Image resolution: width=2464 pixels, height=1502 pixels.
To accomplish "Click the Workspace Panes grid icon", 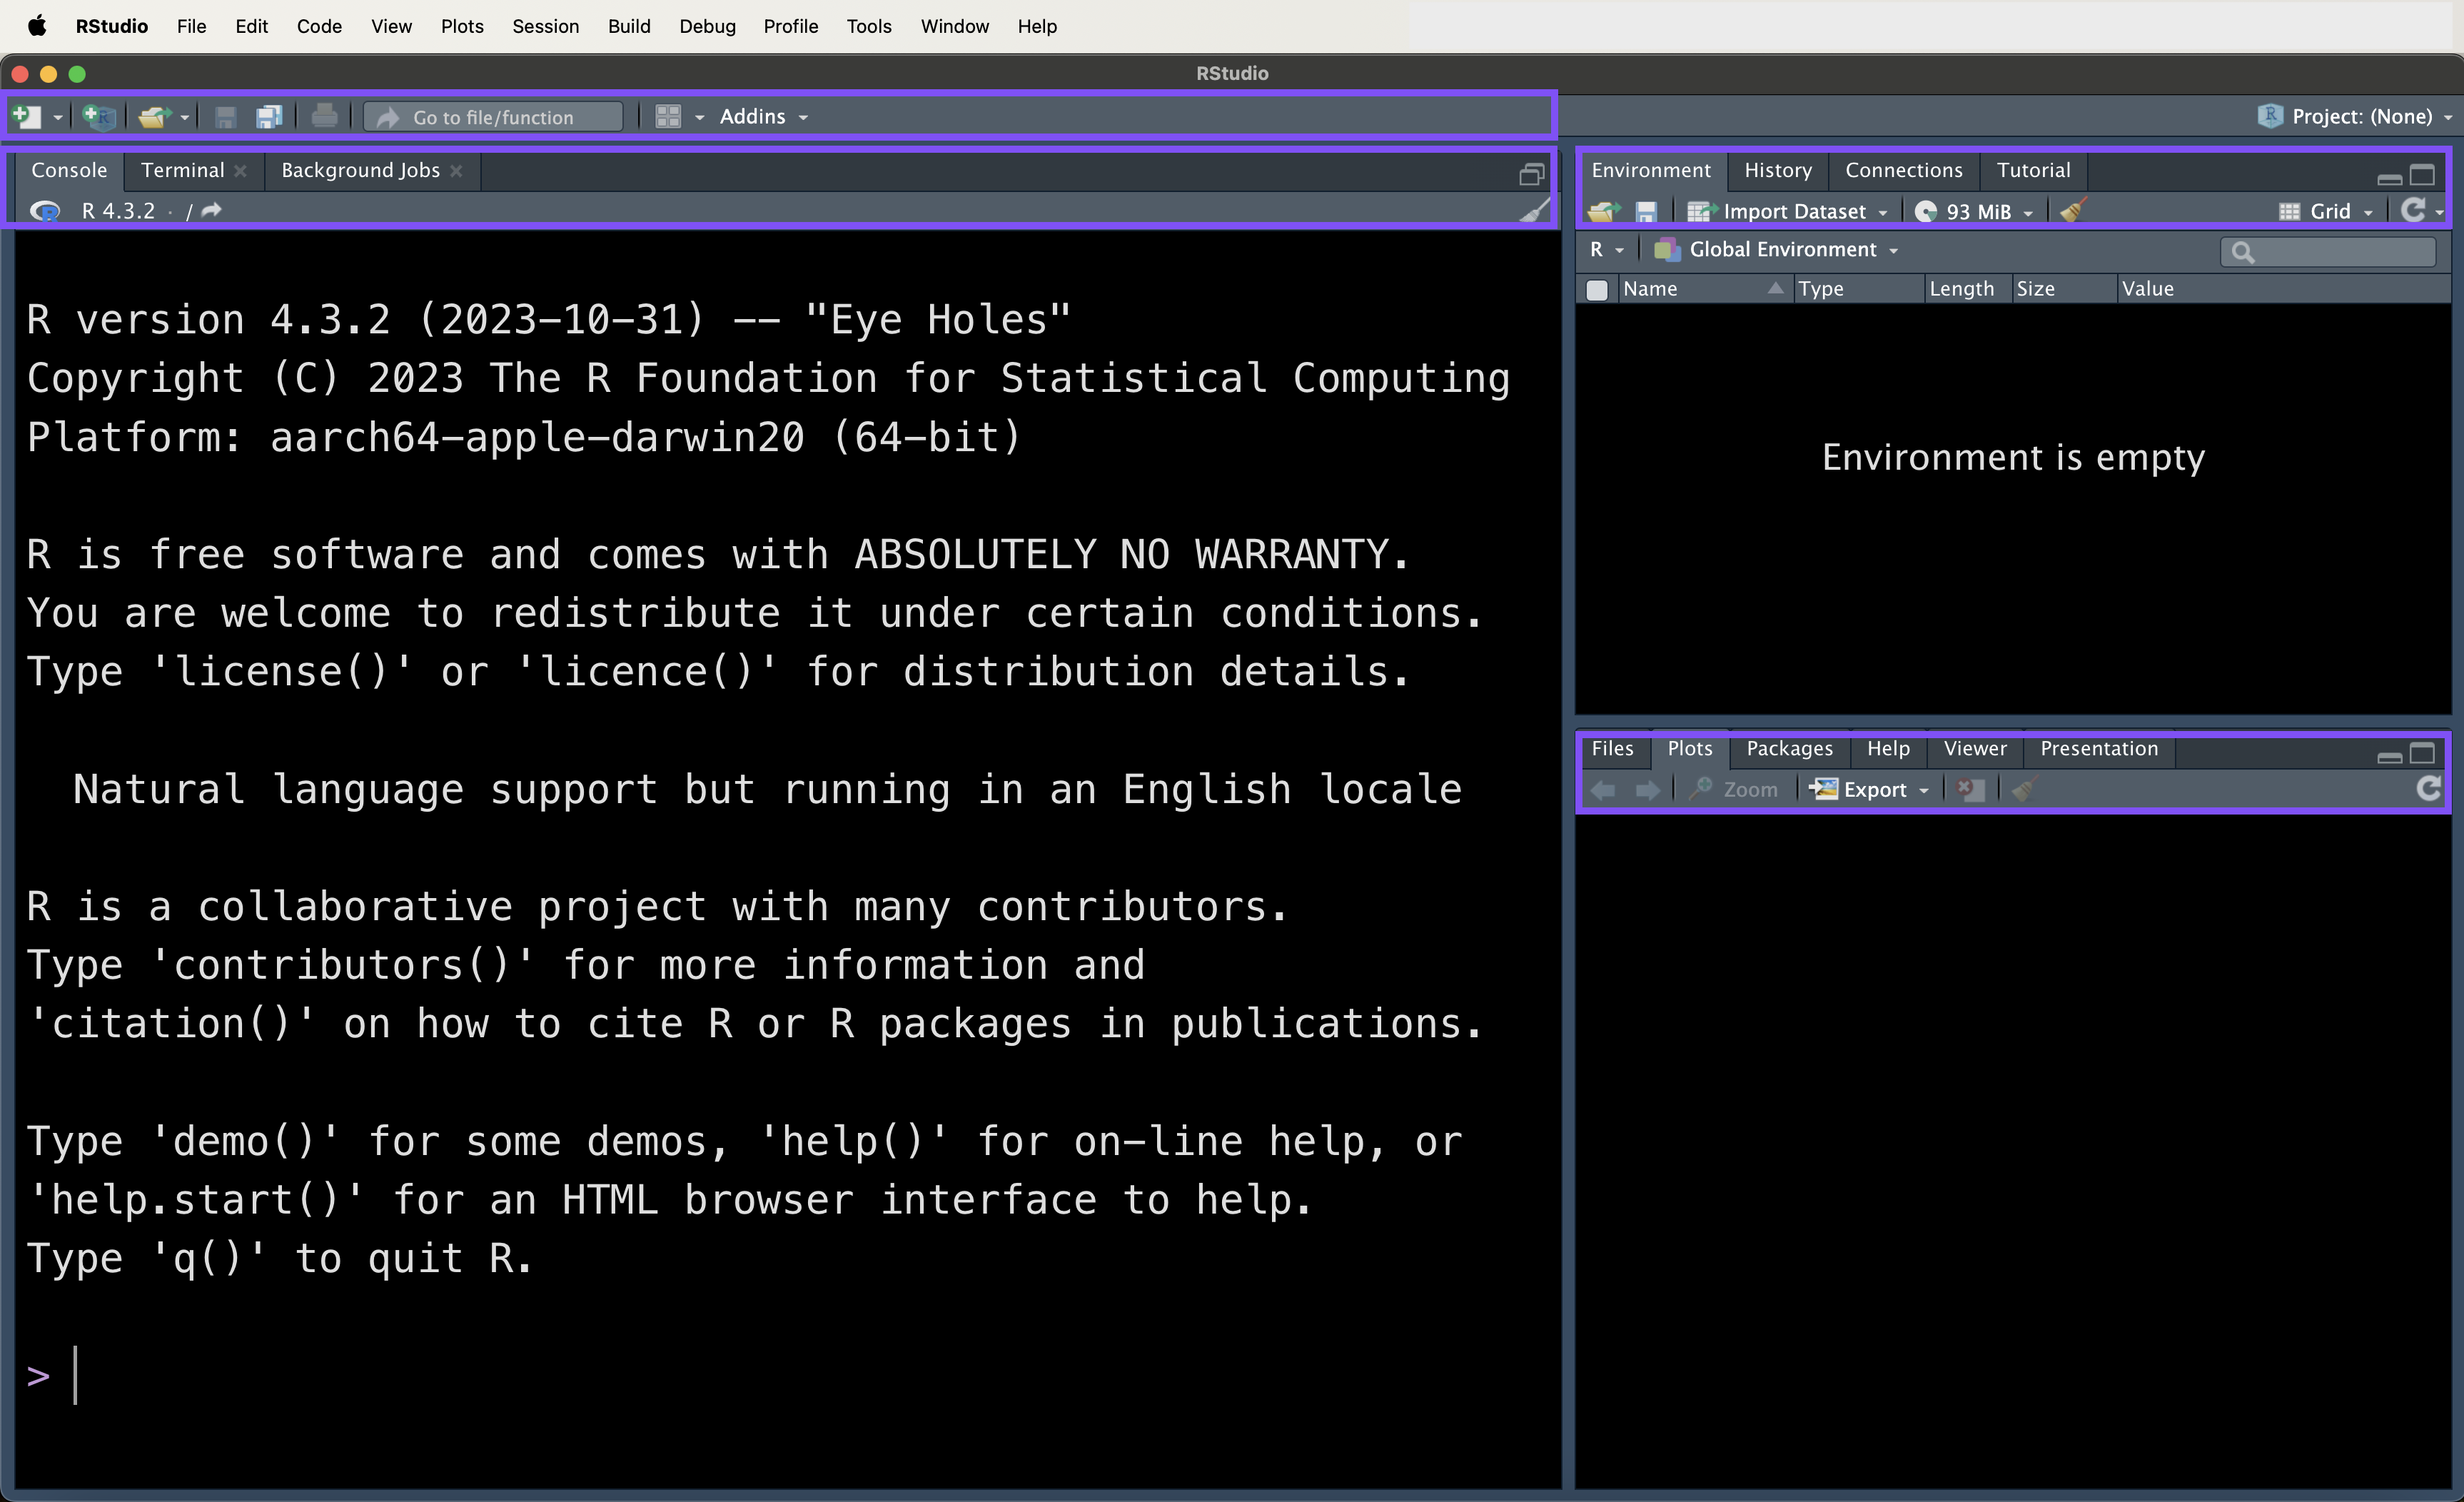I will coord(668,117).
